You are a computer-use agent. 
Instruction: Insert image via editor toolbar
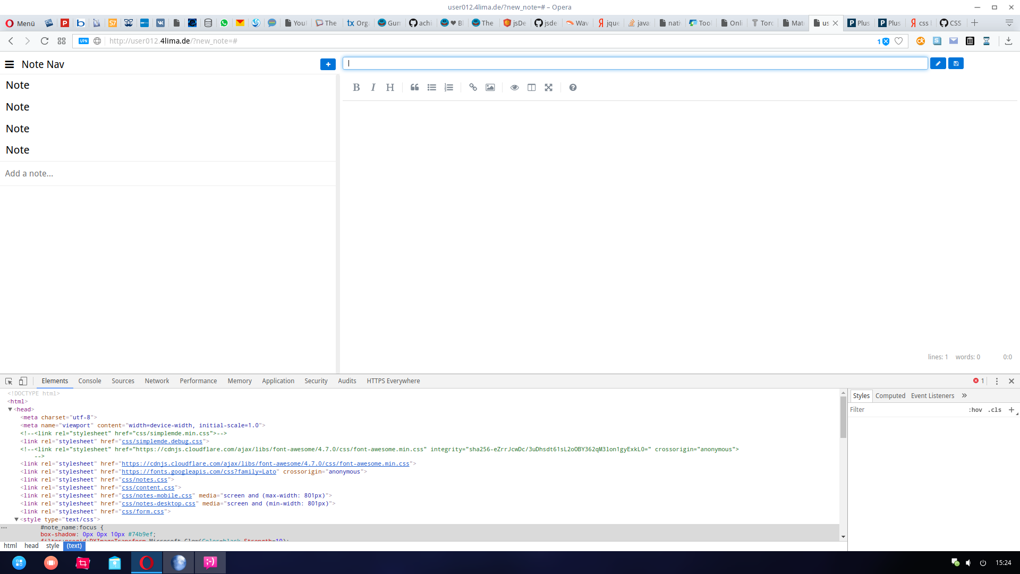pos(490,88)
